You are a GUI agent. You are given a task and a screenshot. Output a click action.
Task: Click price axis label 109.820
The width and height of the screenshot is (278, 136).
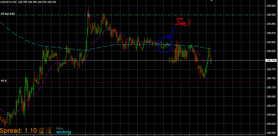[271, 51]
